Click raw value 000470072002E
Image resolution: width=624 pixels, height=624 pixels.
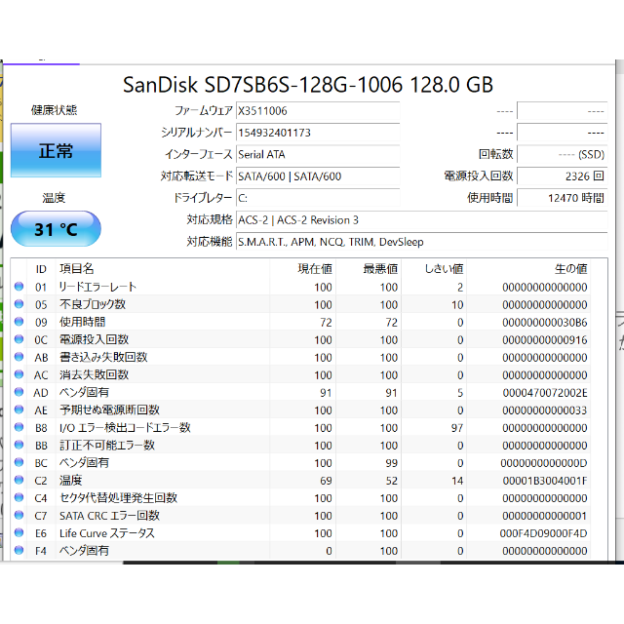point(545,393)
